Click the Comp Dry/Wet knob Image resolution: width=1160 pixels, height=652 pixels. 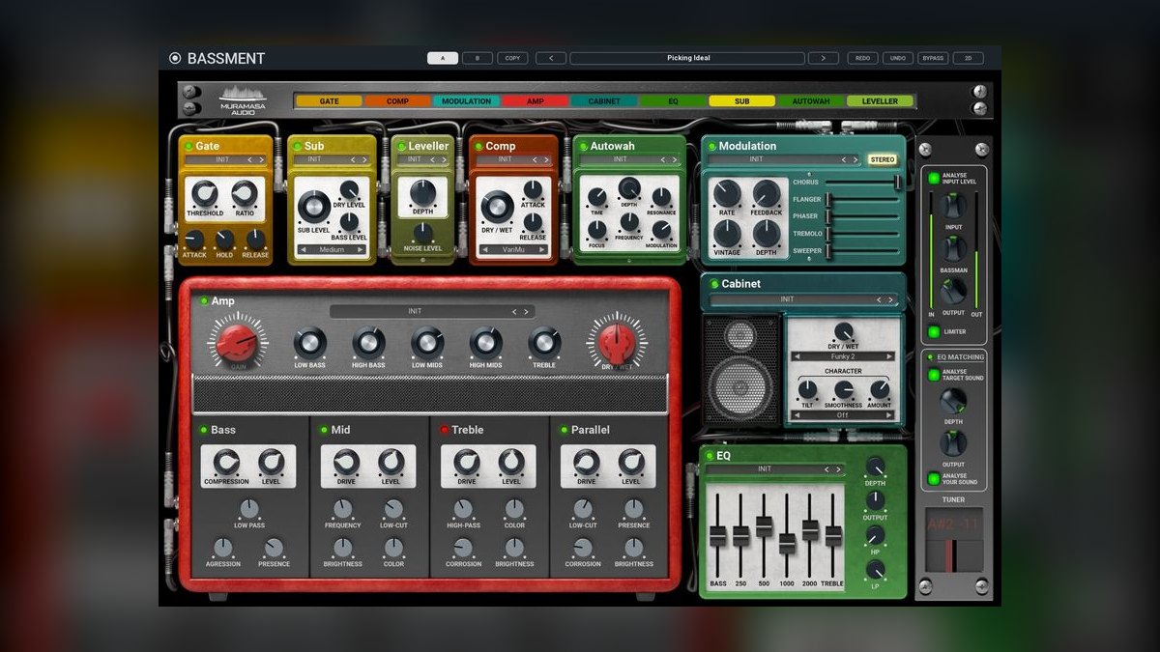tap(497, 207)
